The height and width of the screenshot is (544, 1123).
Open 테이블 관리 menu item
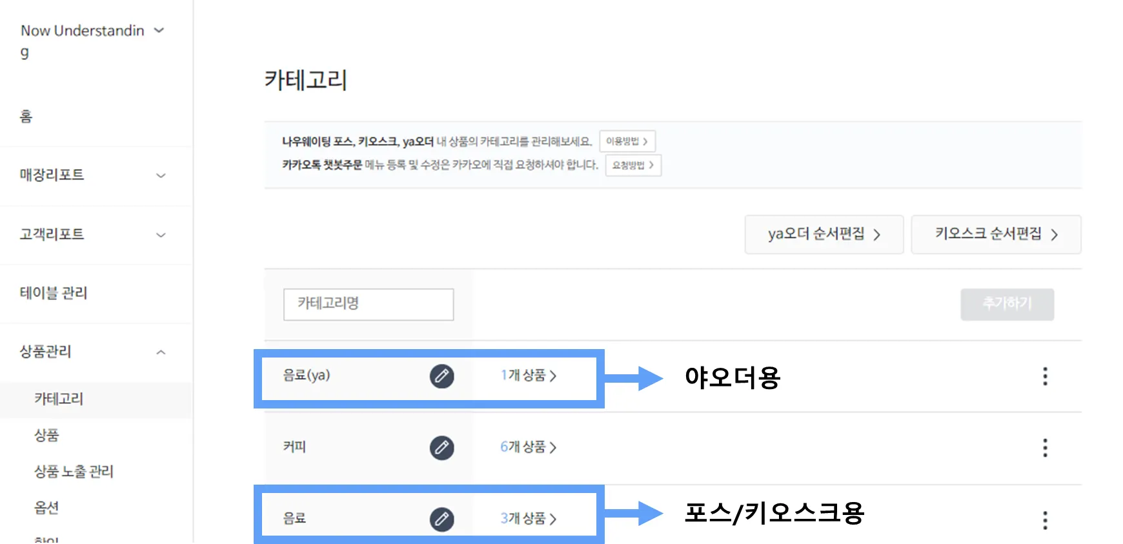tap(54, 293)
